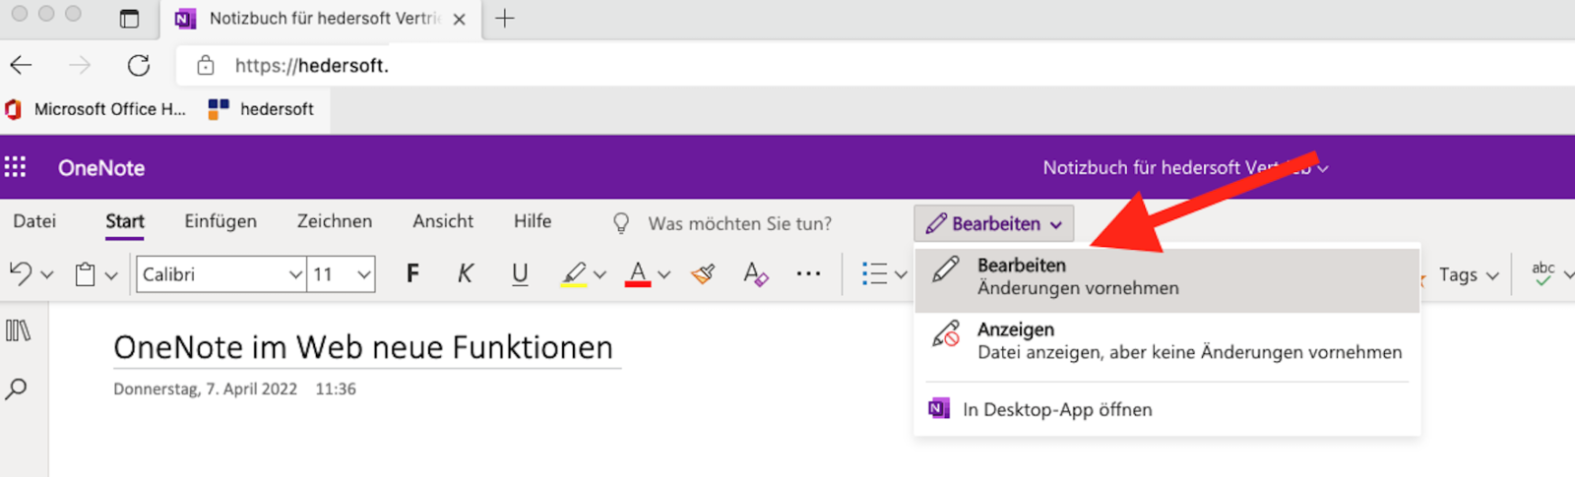
Task: Click the date 'Donnerstag, 7. April 2022'
Action: coord(205,389)
